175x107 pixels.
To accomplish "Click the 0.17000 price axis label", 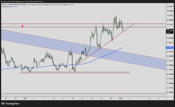I will click(x=170, y=74).
